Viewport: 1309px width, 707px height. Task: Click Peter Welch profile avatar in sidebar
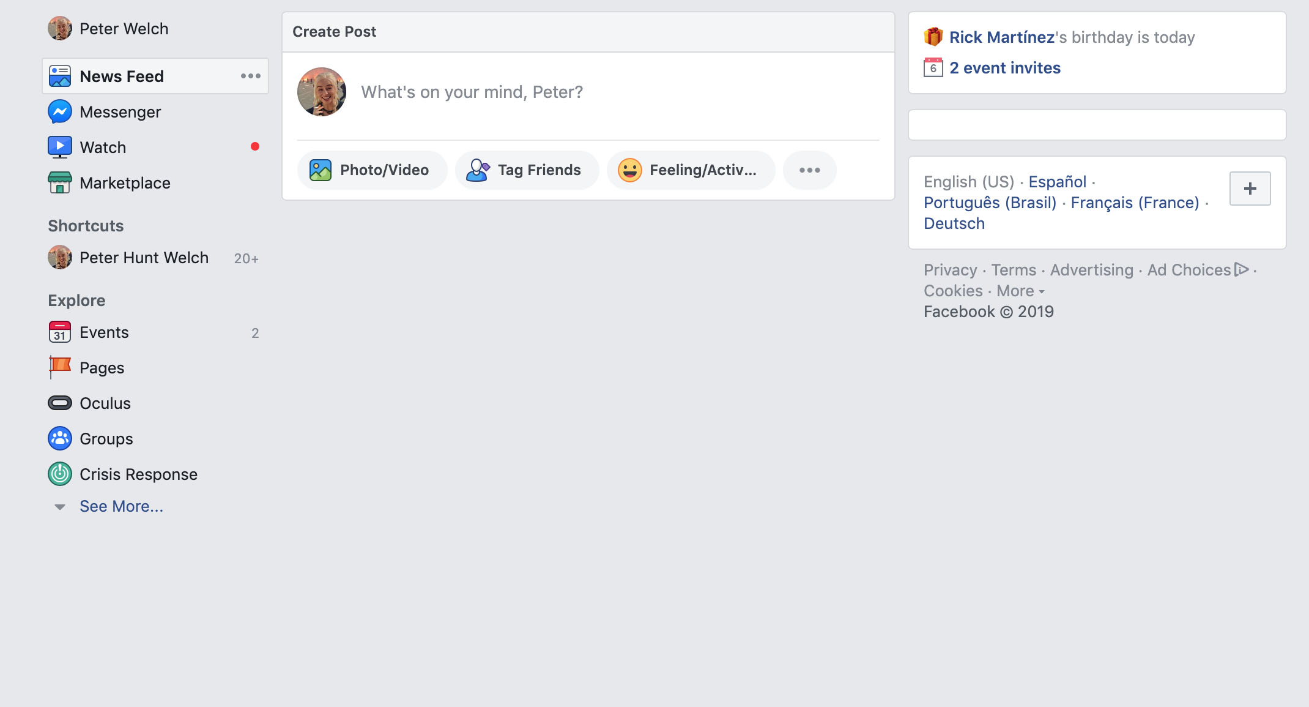pos(60,29)
